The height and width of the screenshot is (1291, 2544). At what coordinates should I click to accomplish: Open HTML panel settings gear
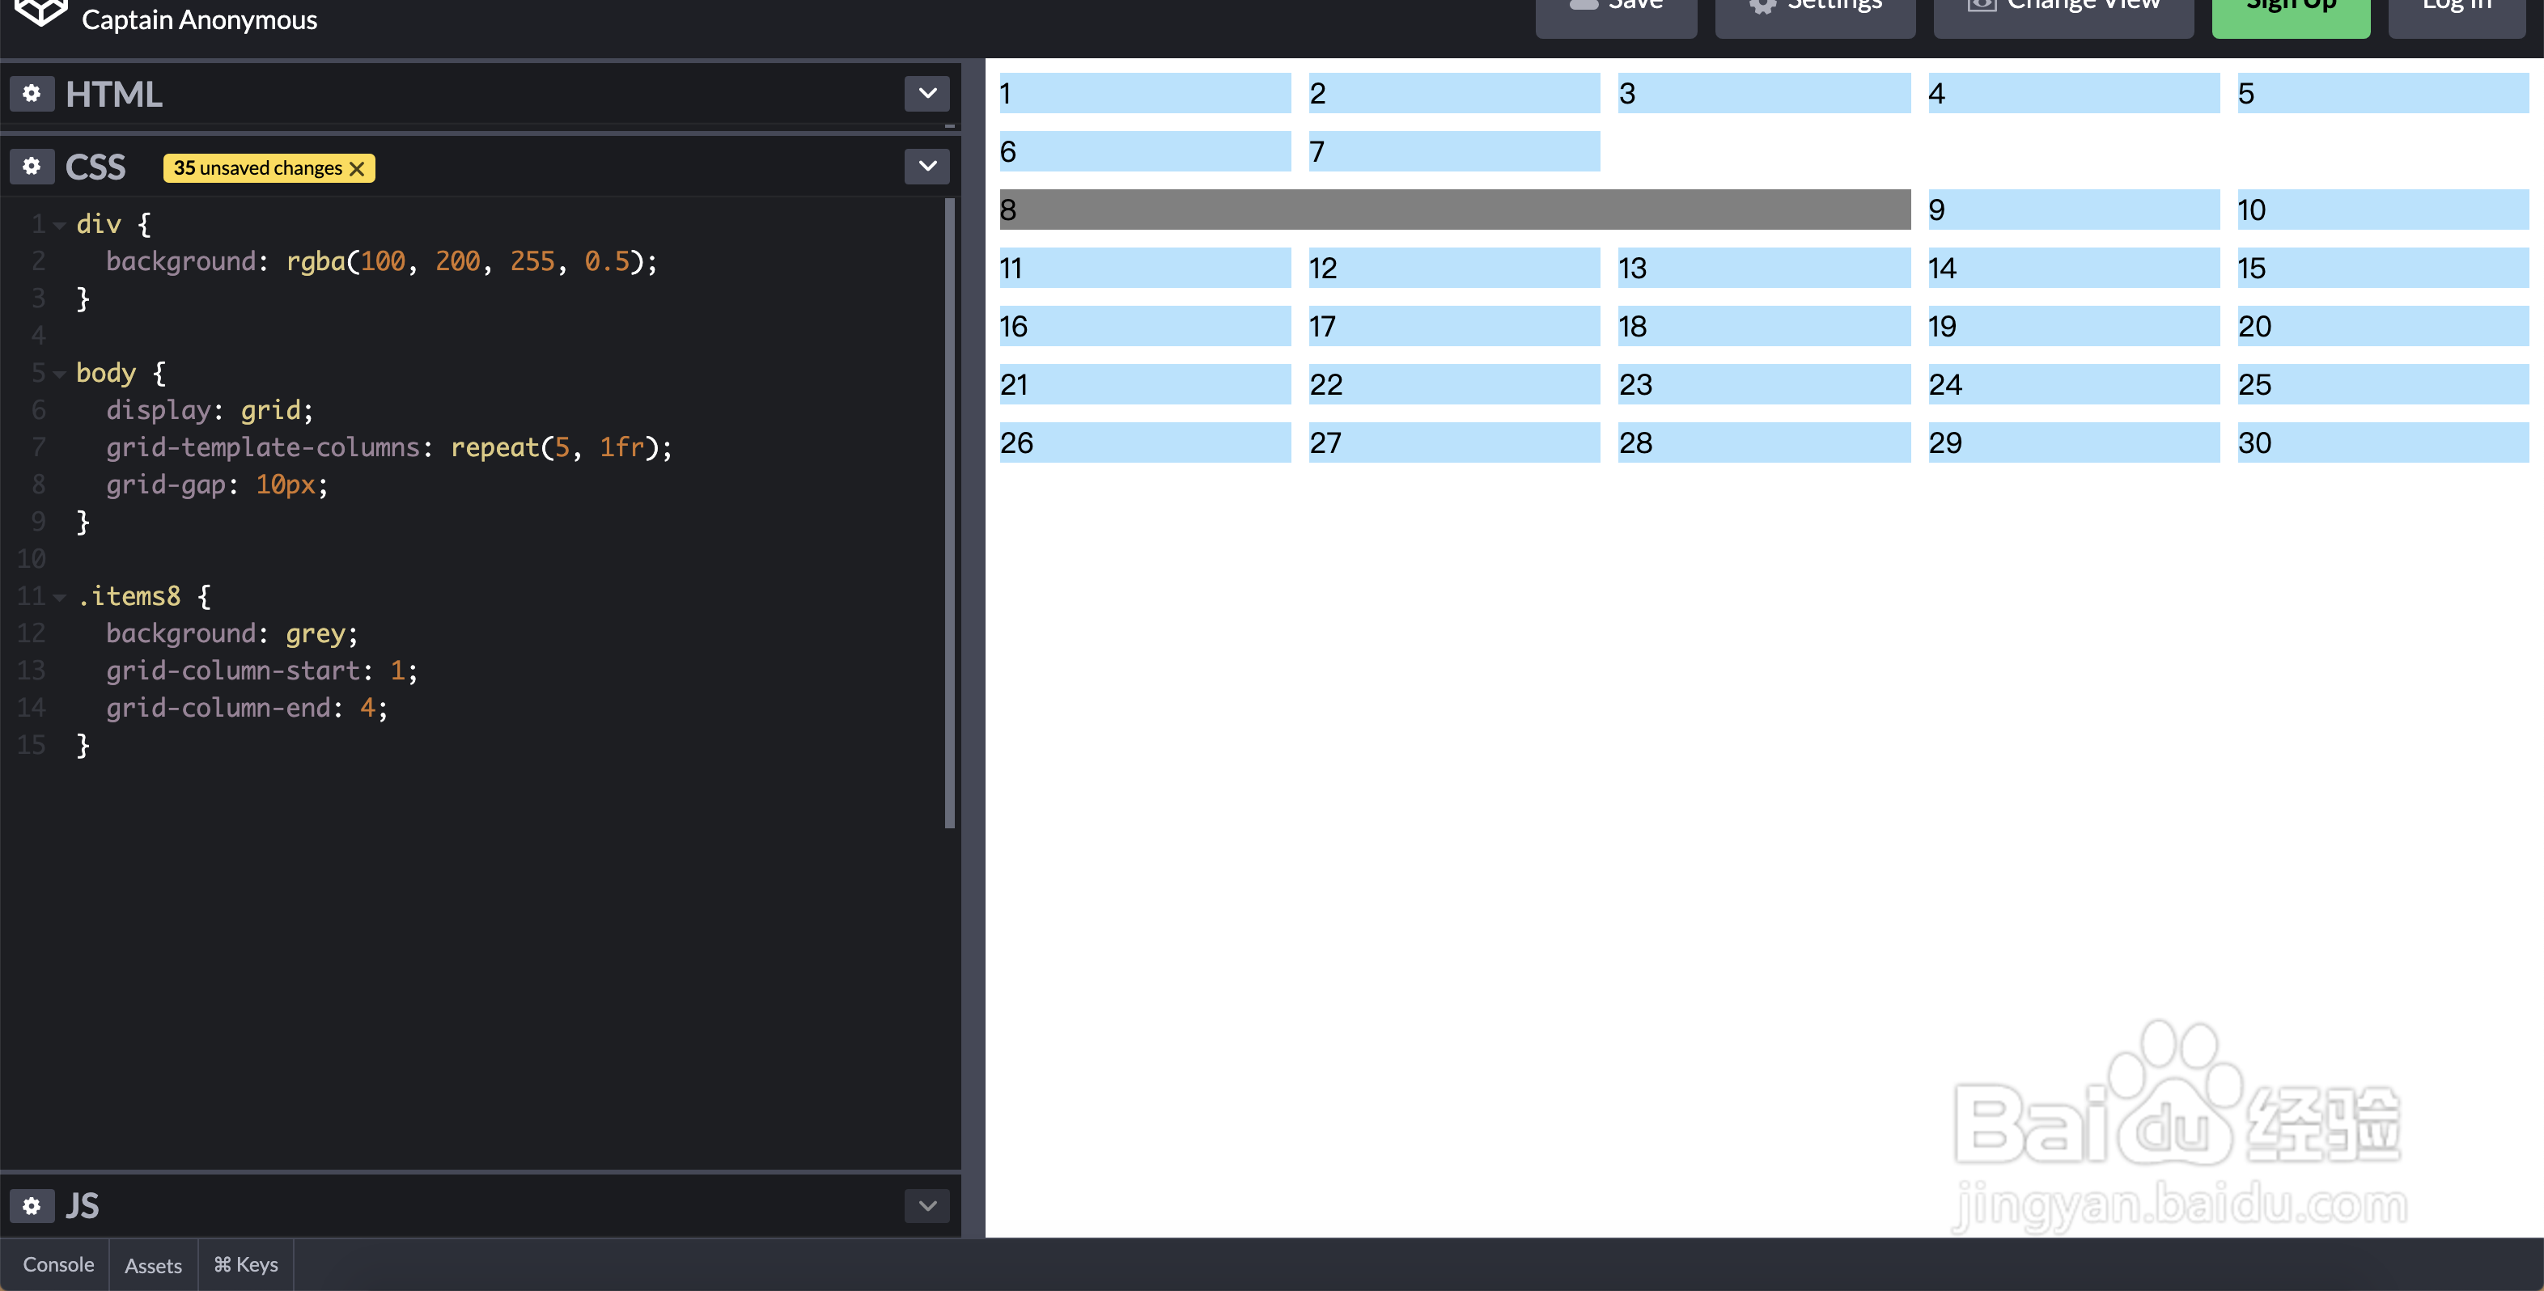(32, 94)
